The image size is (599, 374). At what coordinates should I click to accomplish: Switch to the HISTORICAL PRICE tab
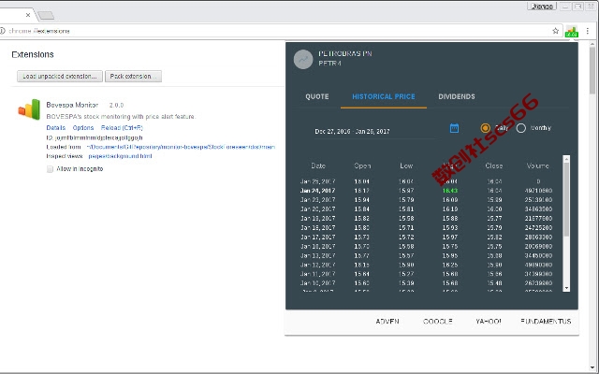[x=384, y=96]
